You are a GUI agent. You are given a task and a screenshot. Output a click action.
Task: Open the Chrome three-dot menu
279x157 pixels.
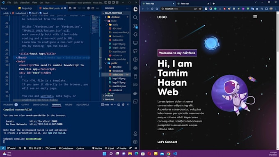[x=276, y=9]
